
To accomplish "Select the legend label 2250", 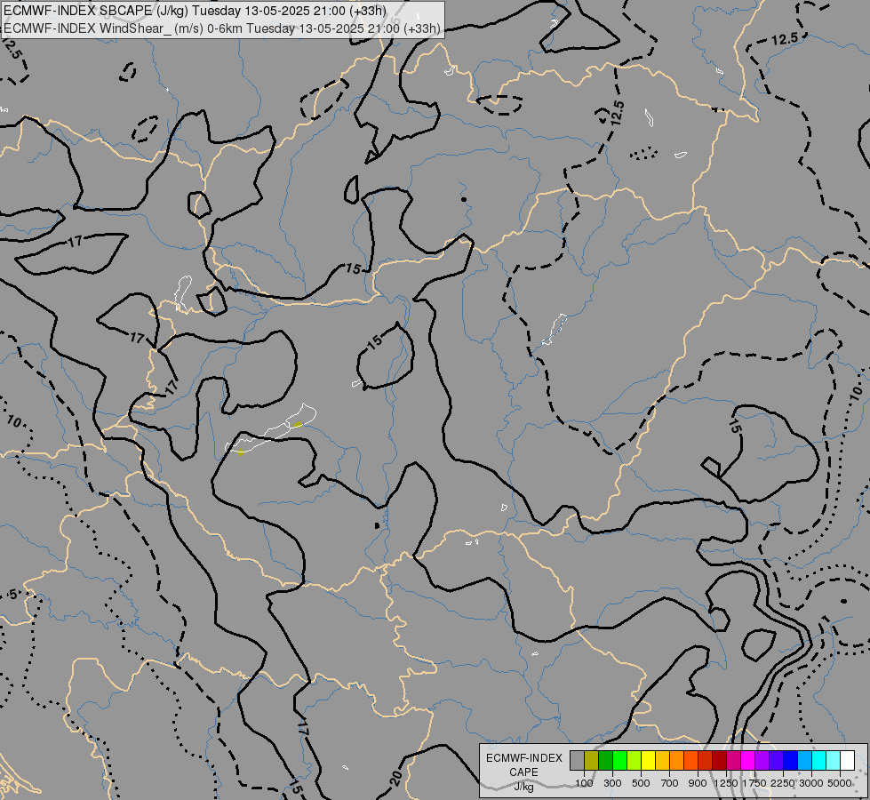I will [783, 783].
